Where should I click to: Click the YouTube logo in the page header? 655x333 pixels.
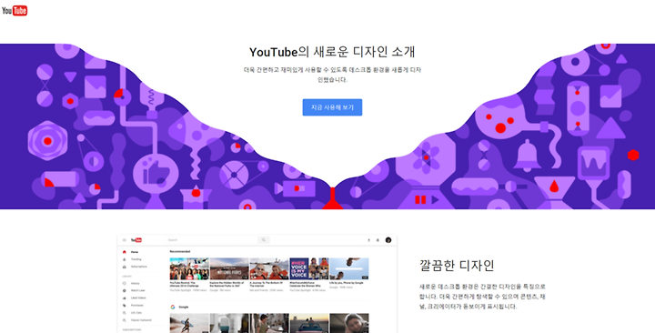(x=15, y=10)
